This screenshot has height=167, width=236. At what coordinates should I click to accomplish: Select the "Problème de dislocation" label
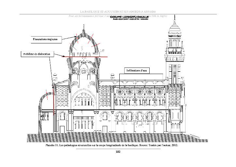point(36,54)
